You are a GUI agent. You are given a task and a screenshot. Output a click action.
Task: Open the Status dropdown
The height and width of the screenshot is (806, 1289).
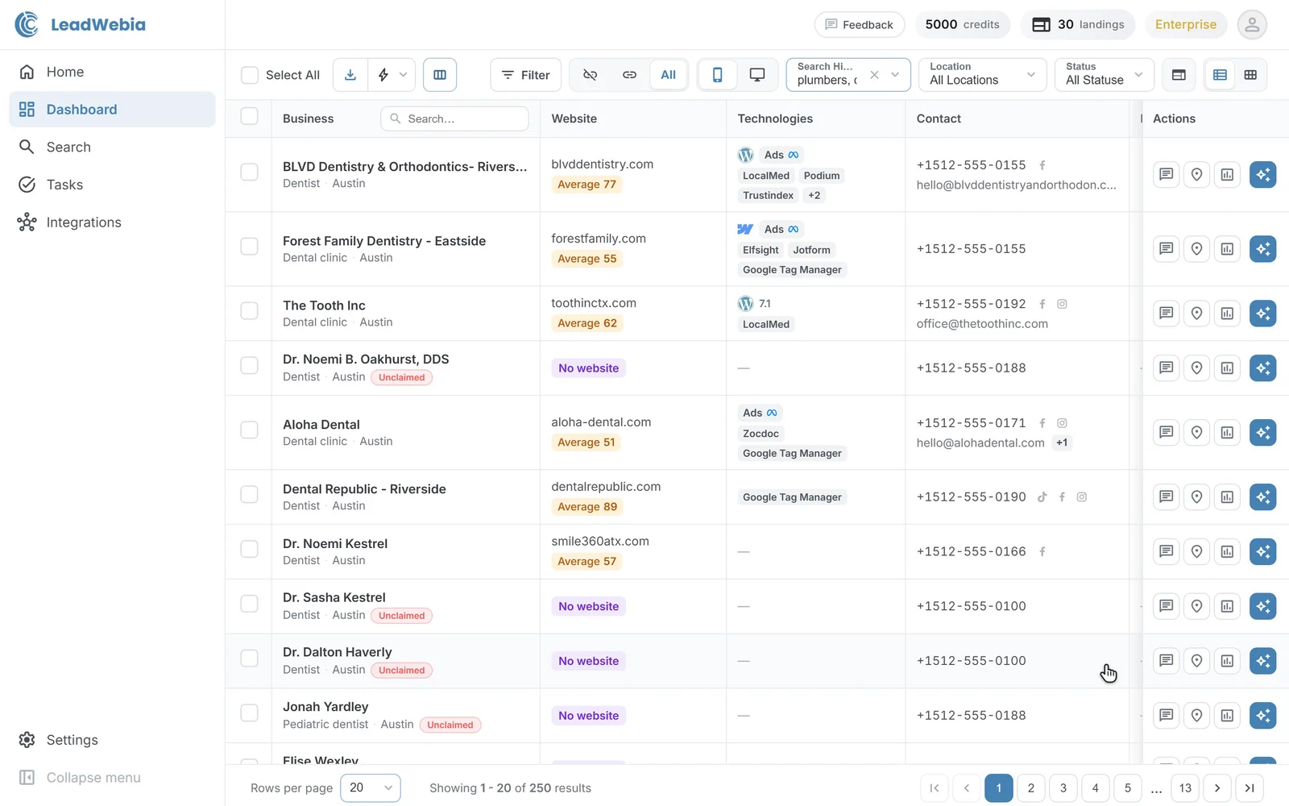pyautogui.click(x=1105, y=75)
